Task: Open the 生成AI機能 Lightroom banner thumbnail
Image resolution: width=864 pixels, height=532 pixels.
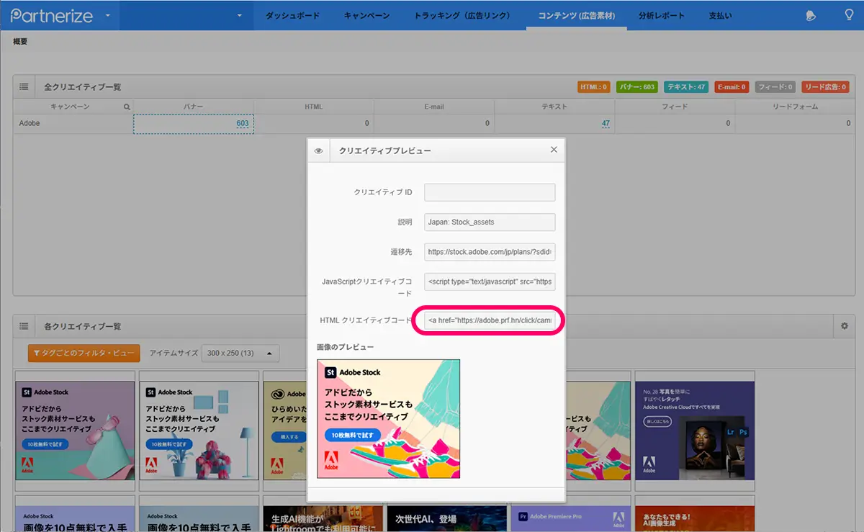Action: coord(323,519)
